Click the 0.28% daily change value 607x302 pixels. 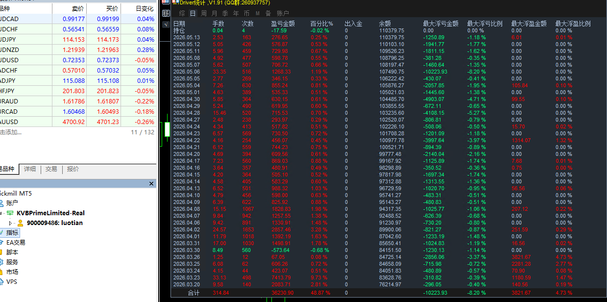(x=146, y=50)
